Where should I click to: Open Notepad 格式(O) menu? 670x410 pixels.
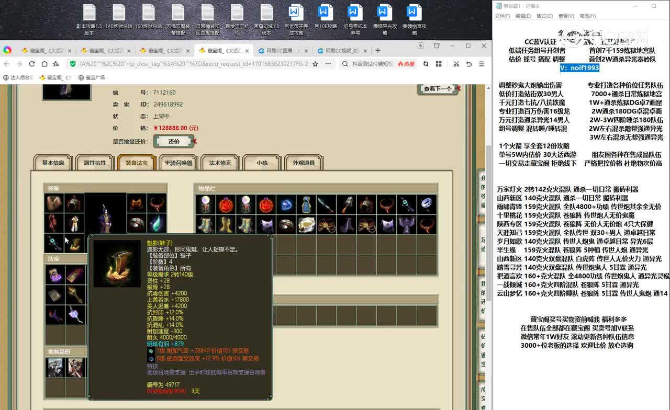click(x=544, y=16)
